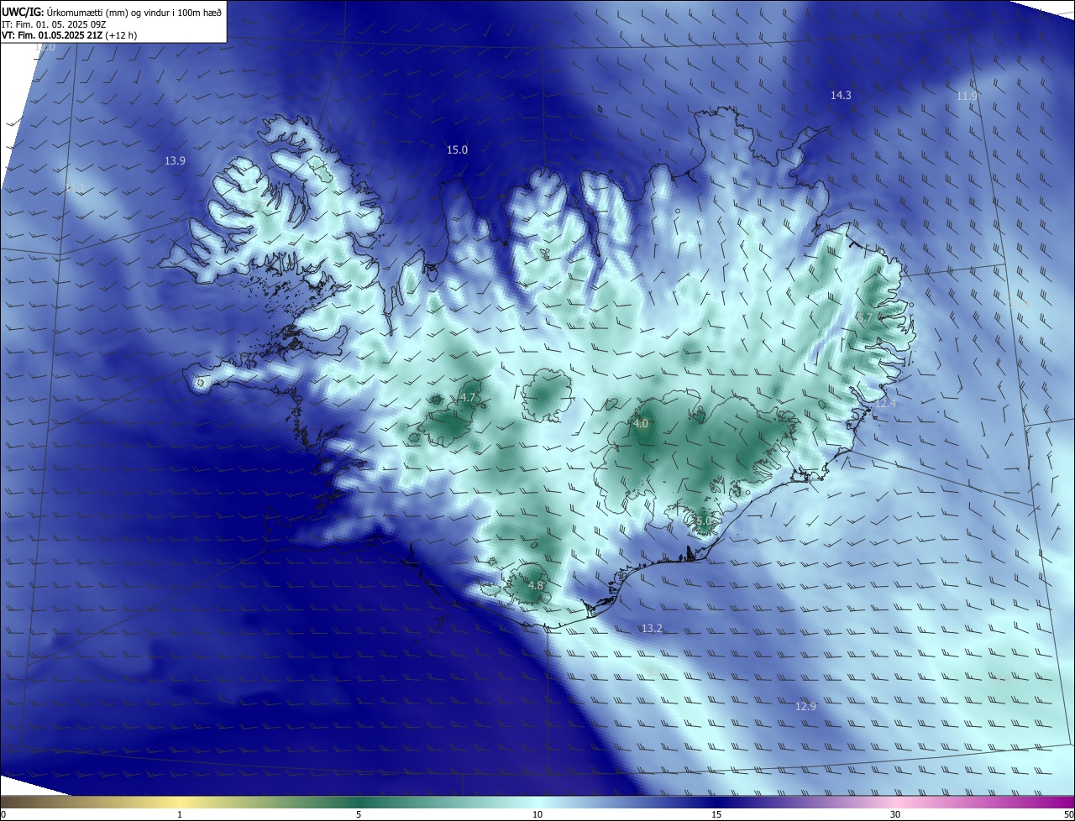Click the valid time line "VT: Fim. 01.05.2025 21Z (+12 h)"
This screenshot has width=1075, height=821.
pyautogui.click(x=70, y=35)
